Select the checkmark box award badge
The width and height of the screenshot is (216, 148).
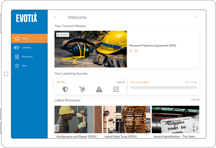coord(116,89)
